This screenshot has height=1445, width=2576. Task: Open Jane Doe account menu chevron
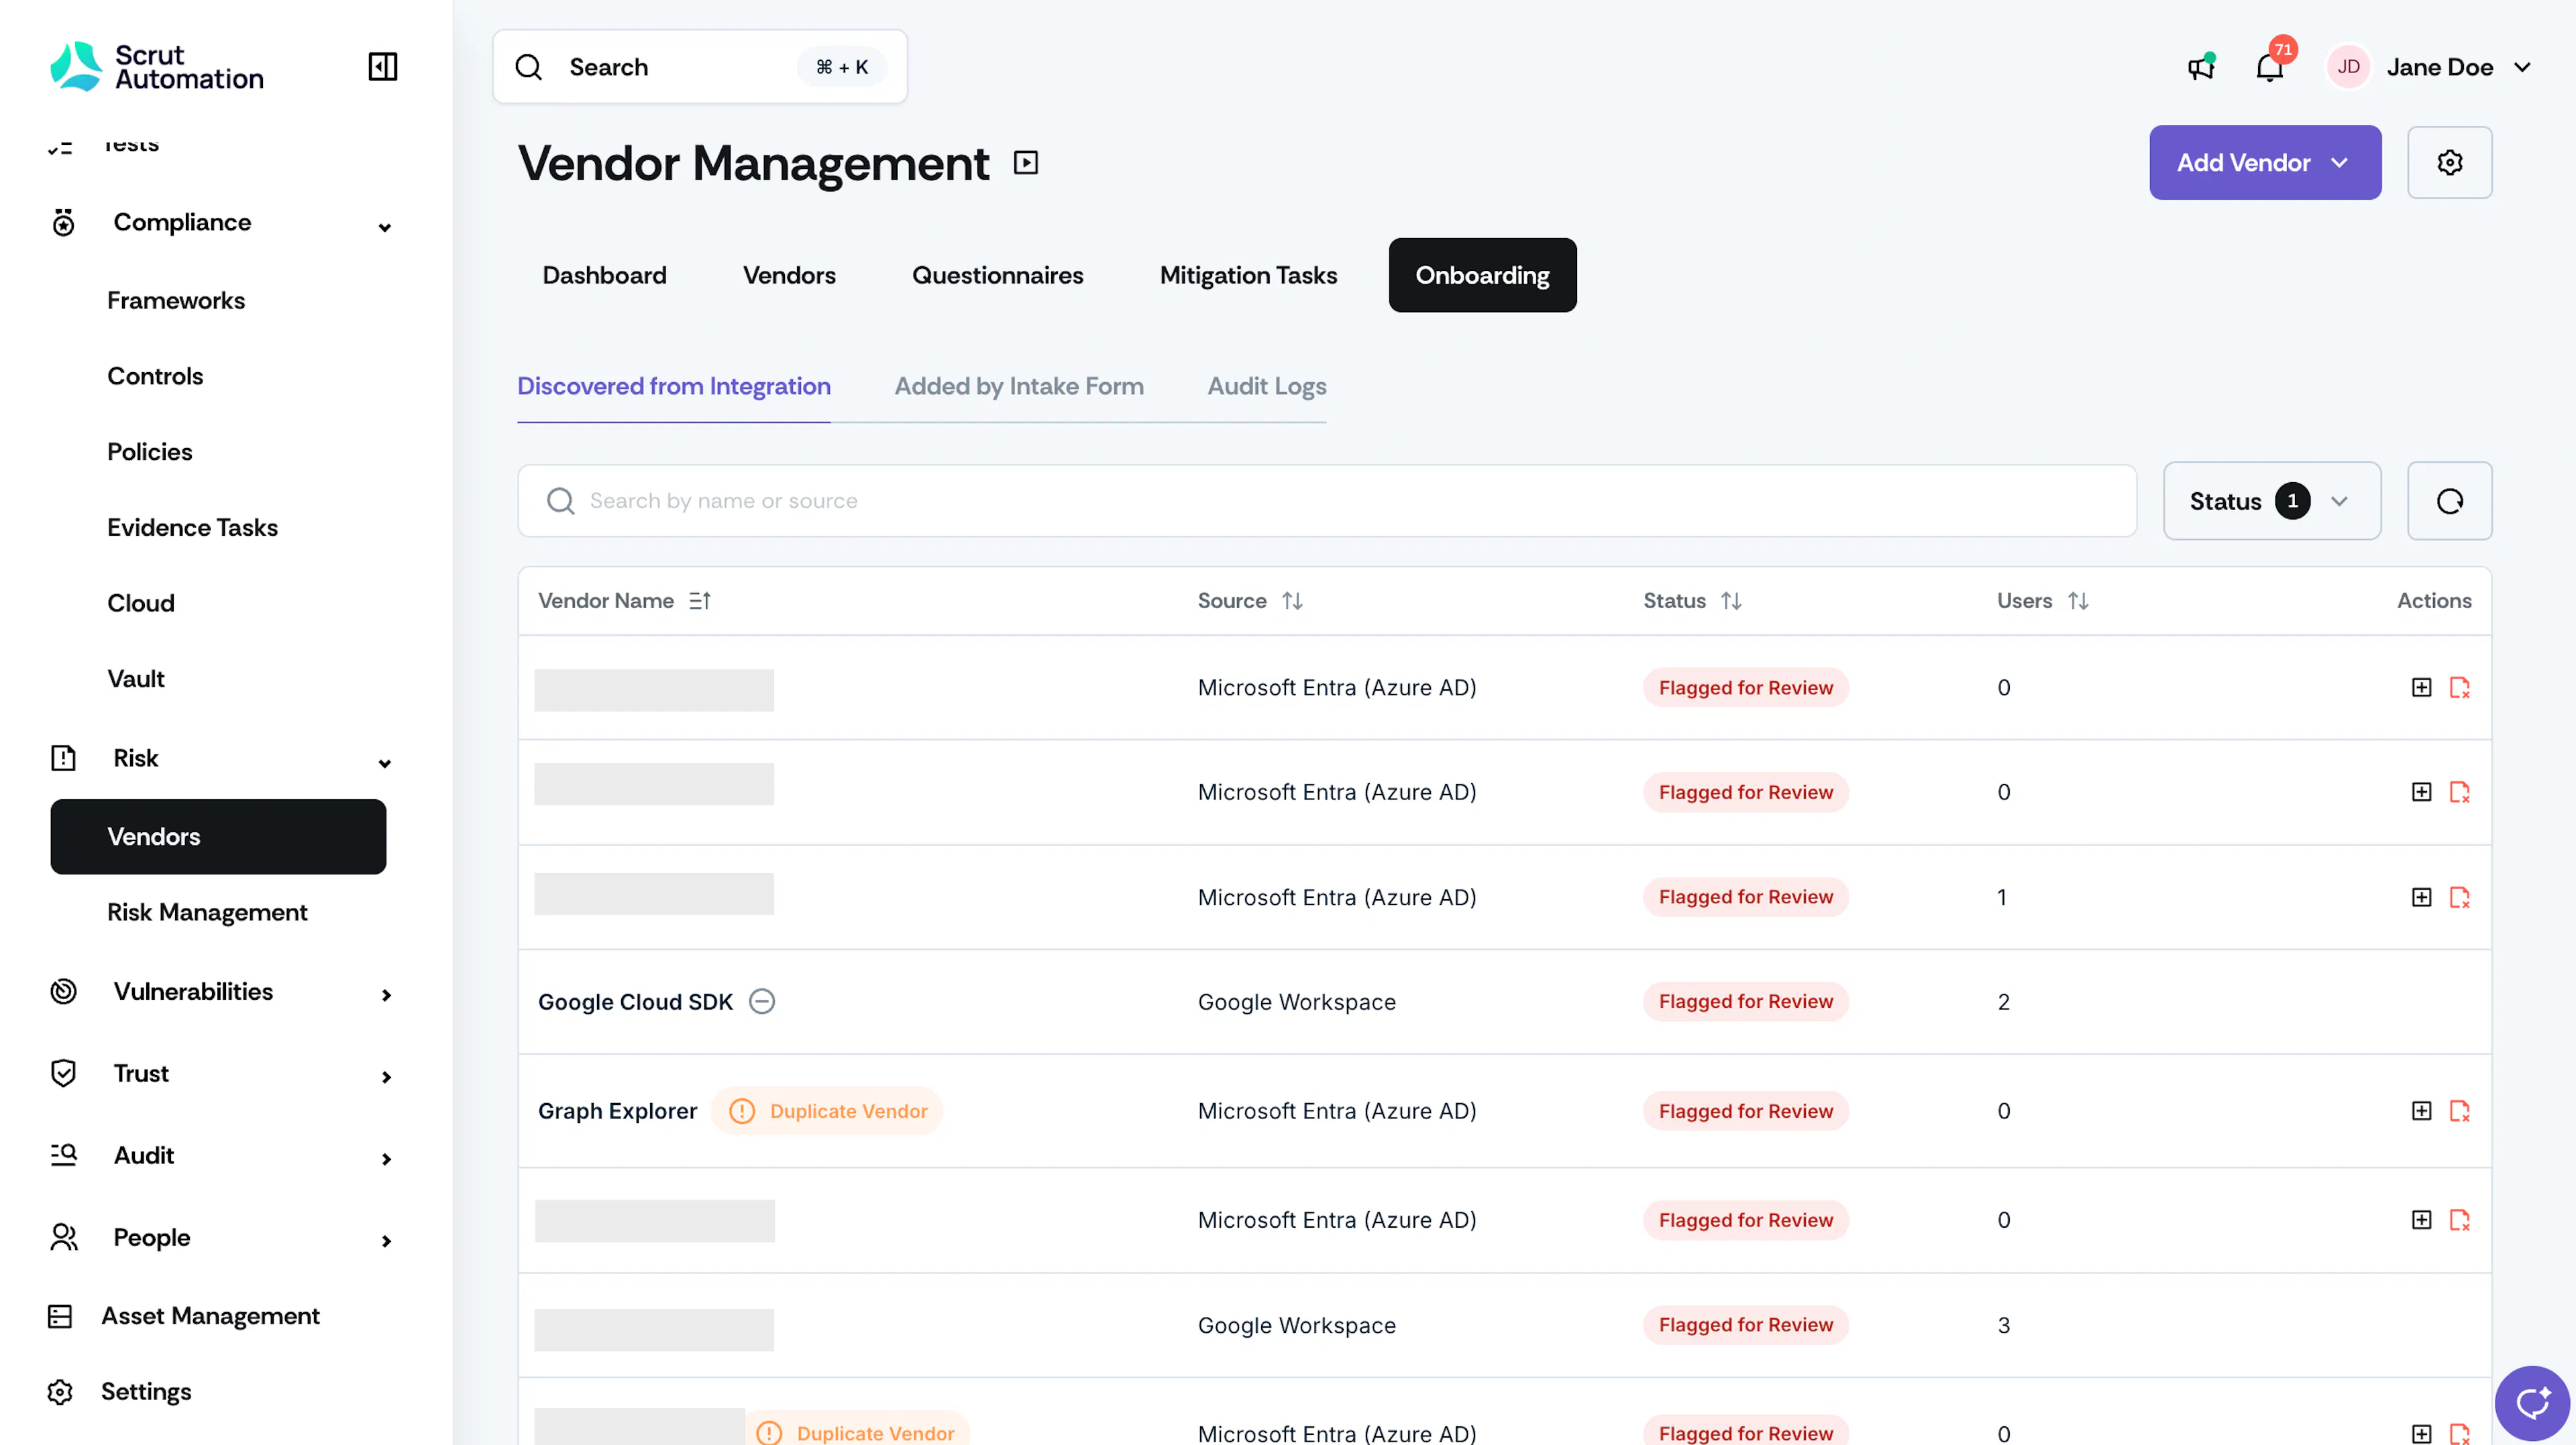[2522, 67]
